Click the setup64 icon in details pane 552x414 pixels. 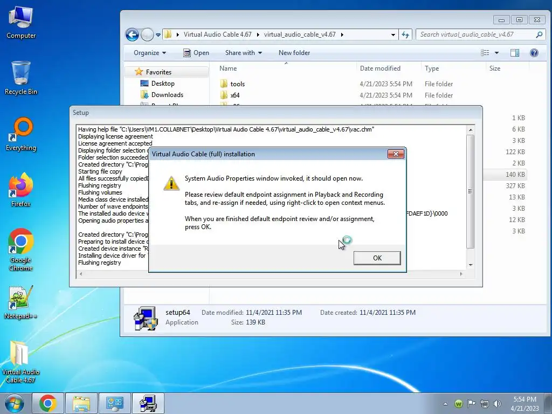(146, 318)
